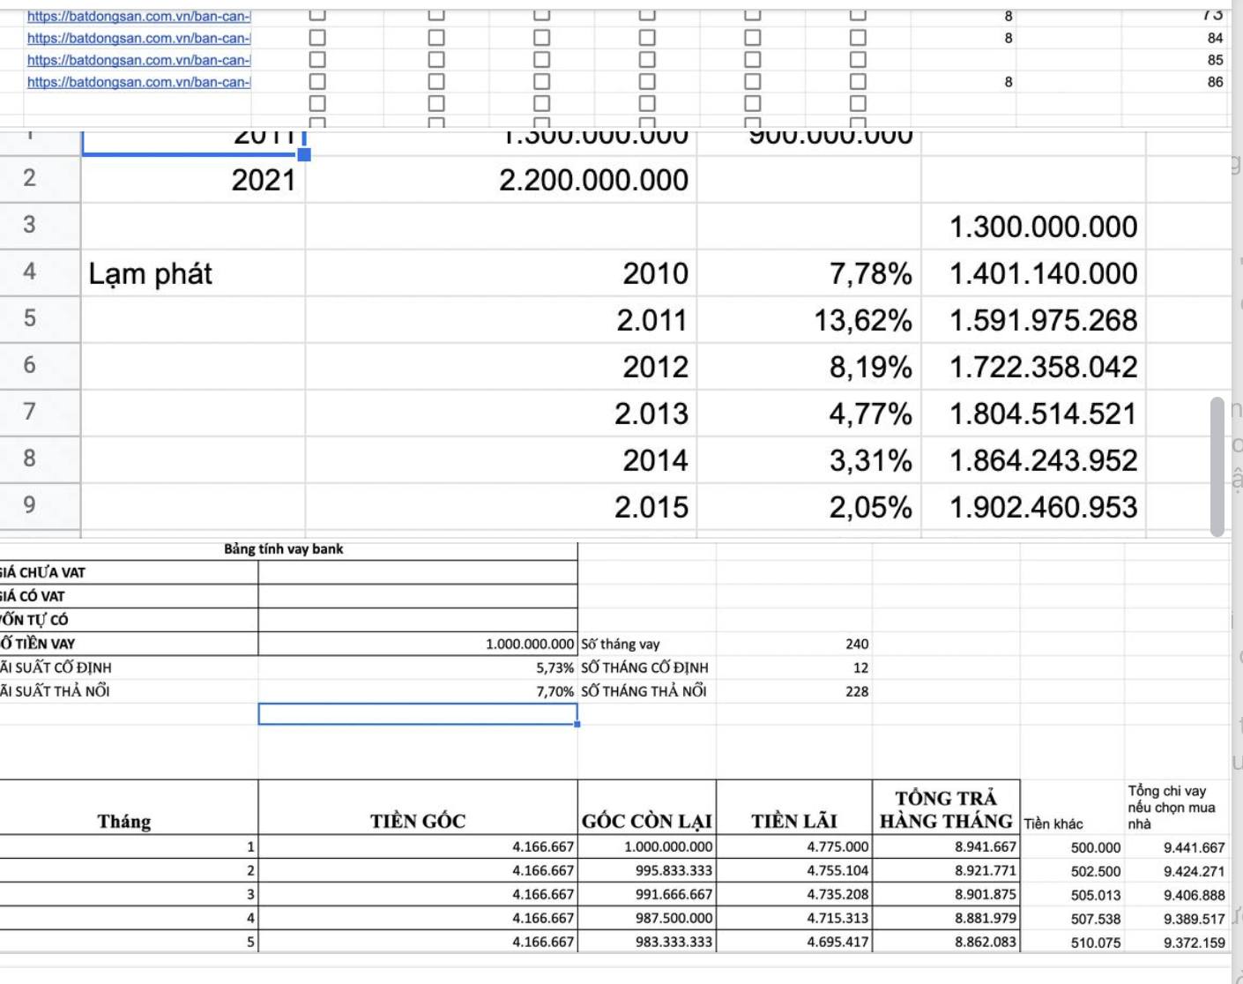This screenshot has width=1243, height=984.
Task: Tick the first checkbox in row ending 86
Action: pos(317,82)
